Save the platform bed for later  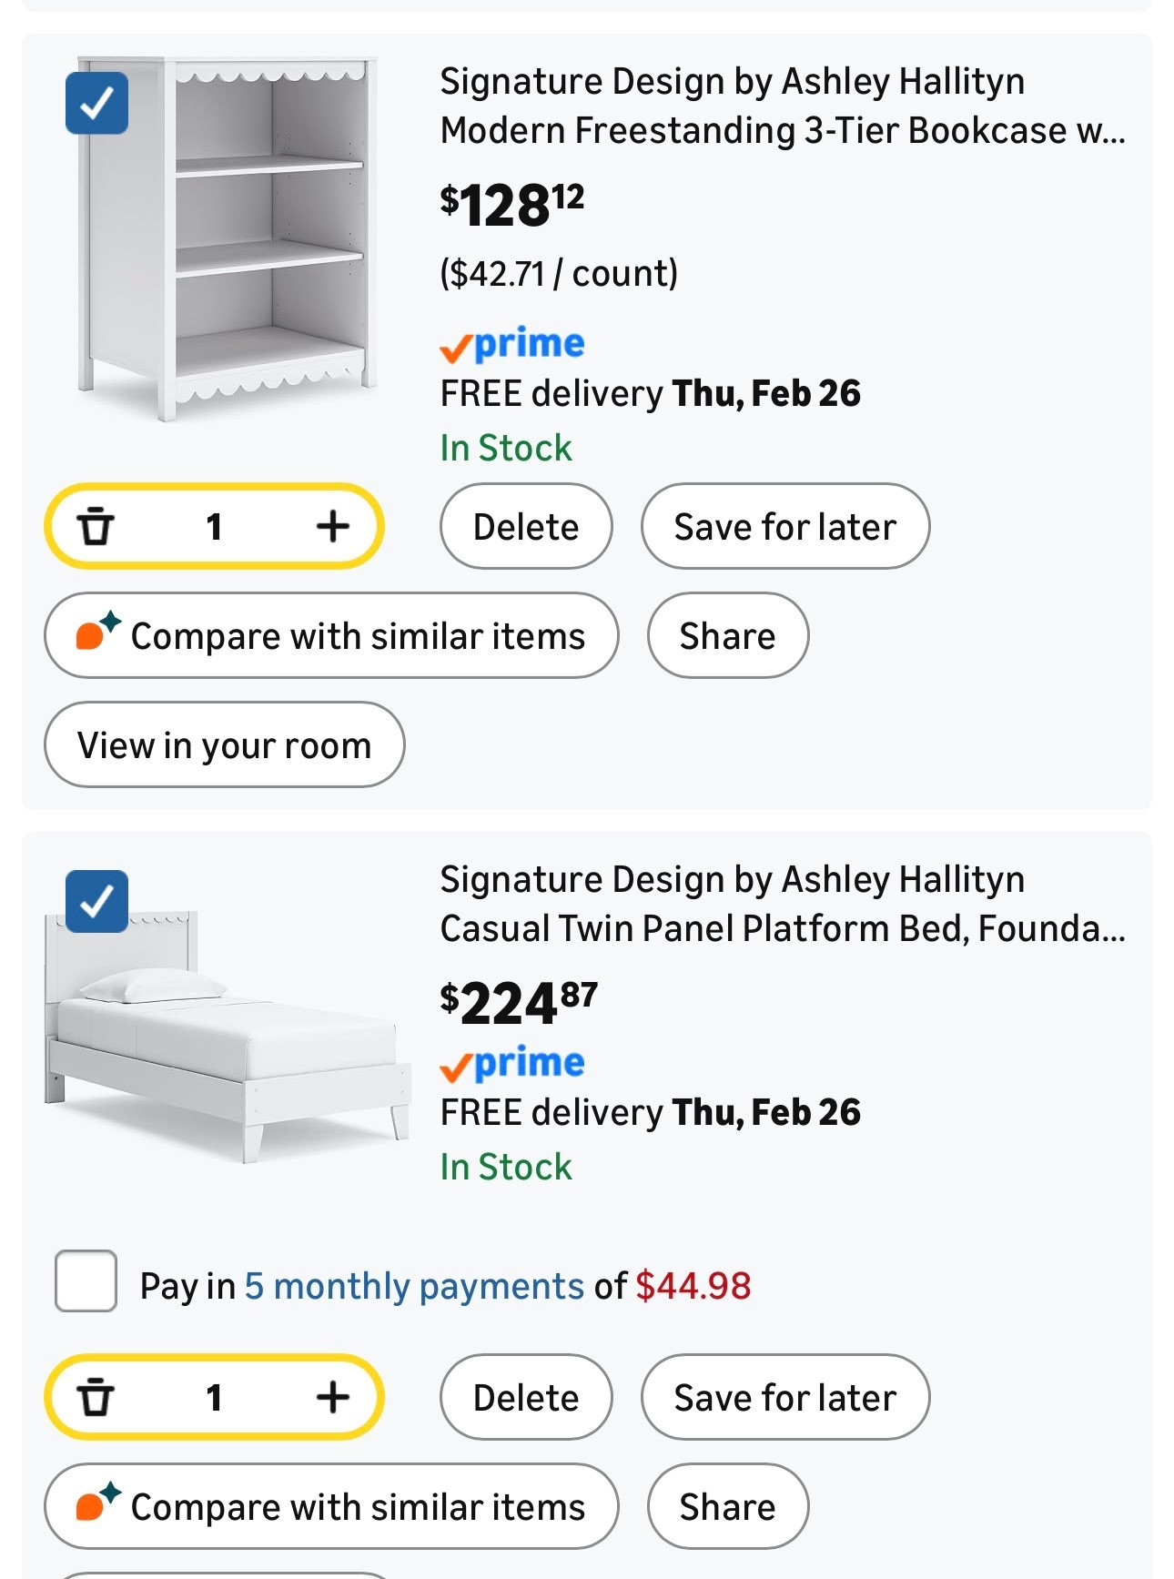(784, 1398)
